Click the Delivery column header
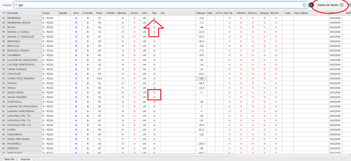This screenshot has width=351, height=161. [x=253, y=13]
